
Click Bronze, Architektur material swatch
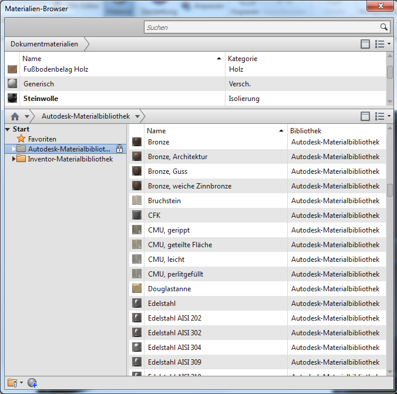137,157
